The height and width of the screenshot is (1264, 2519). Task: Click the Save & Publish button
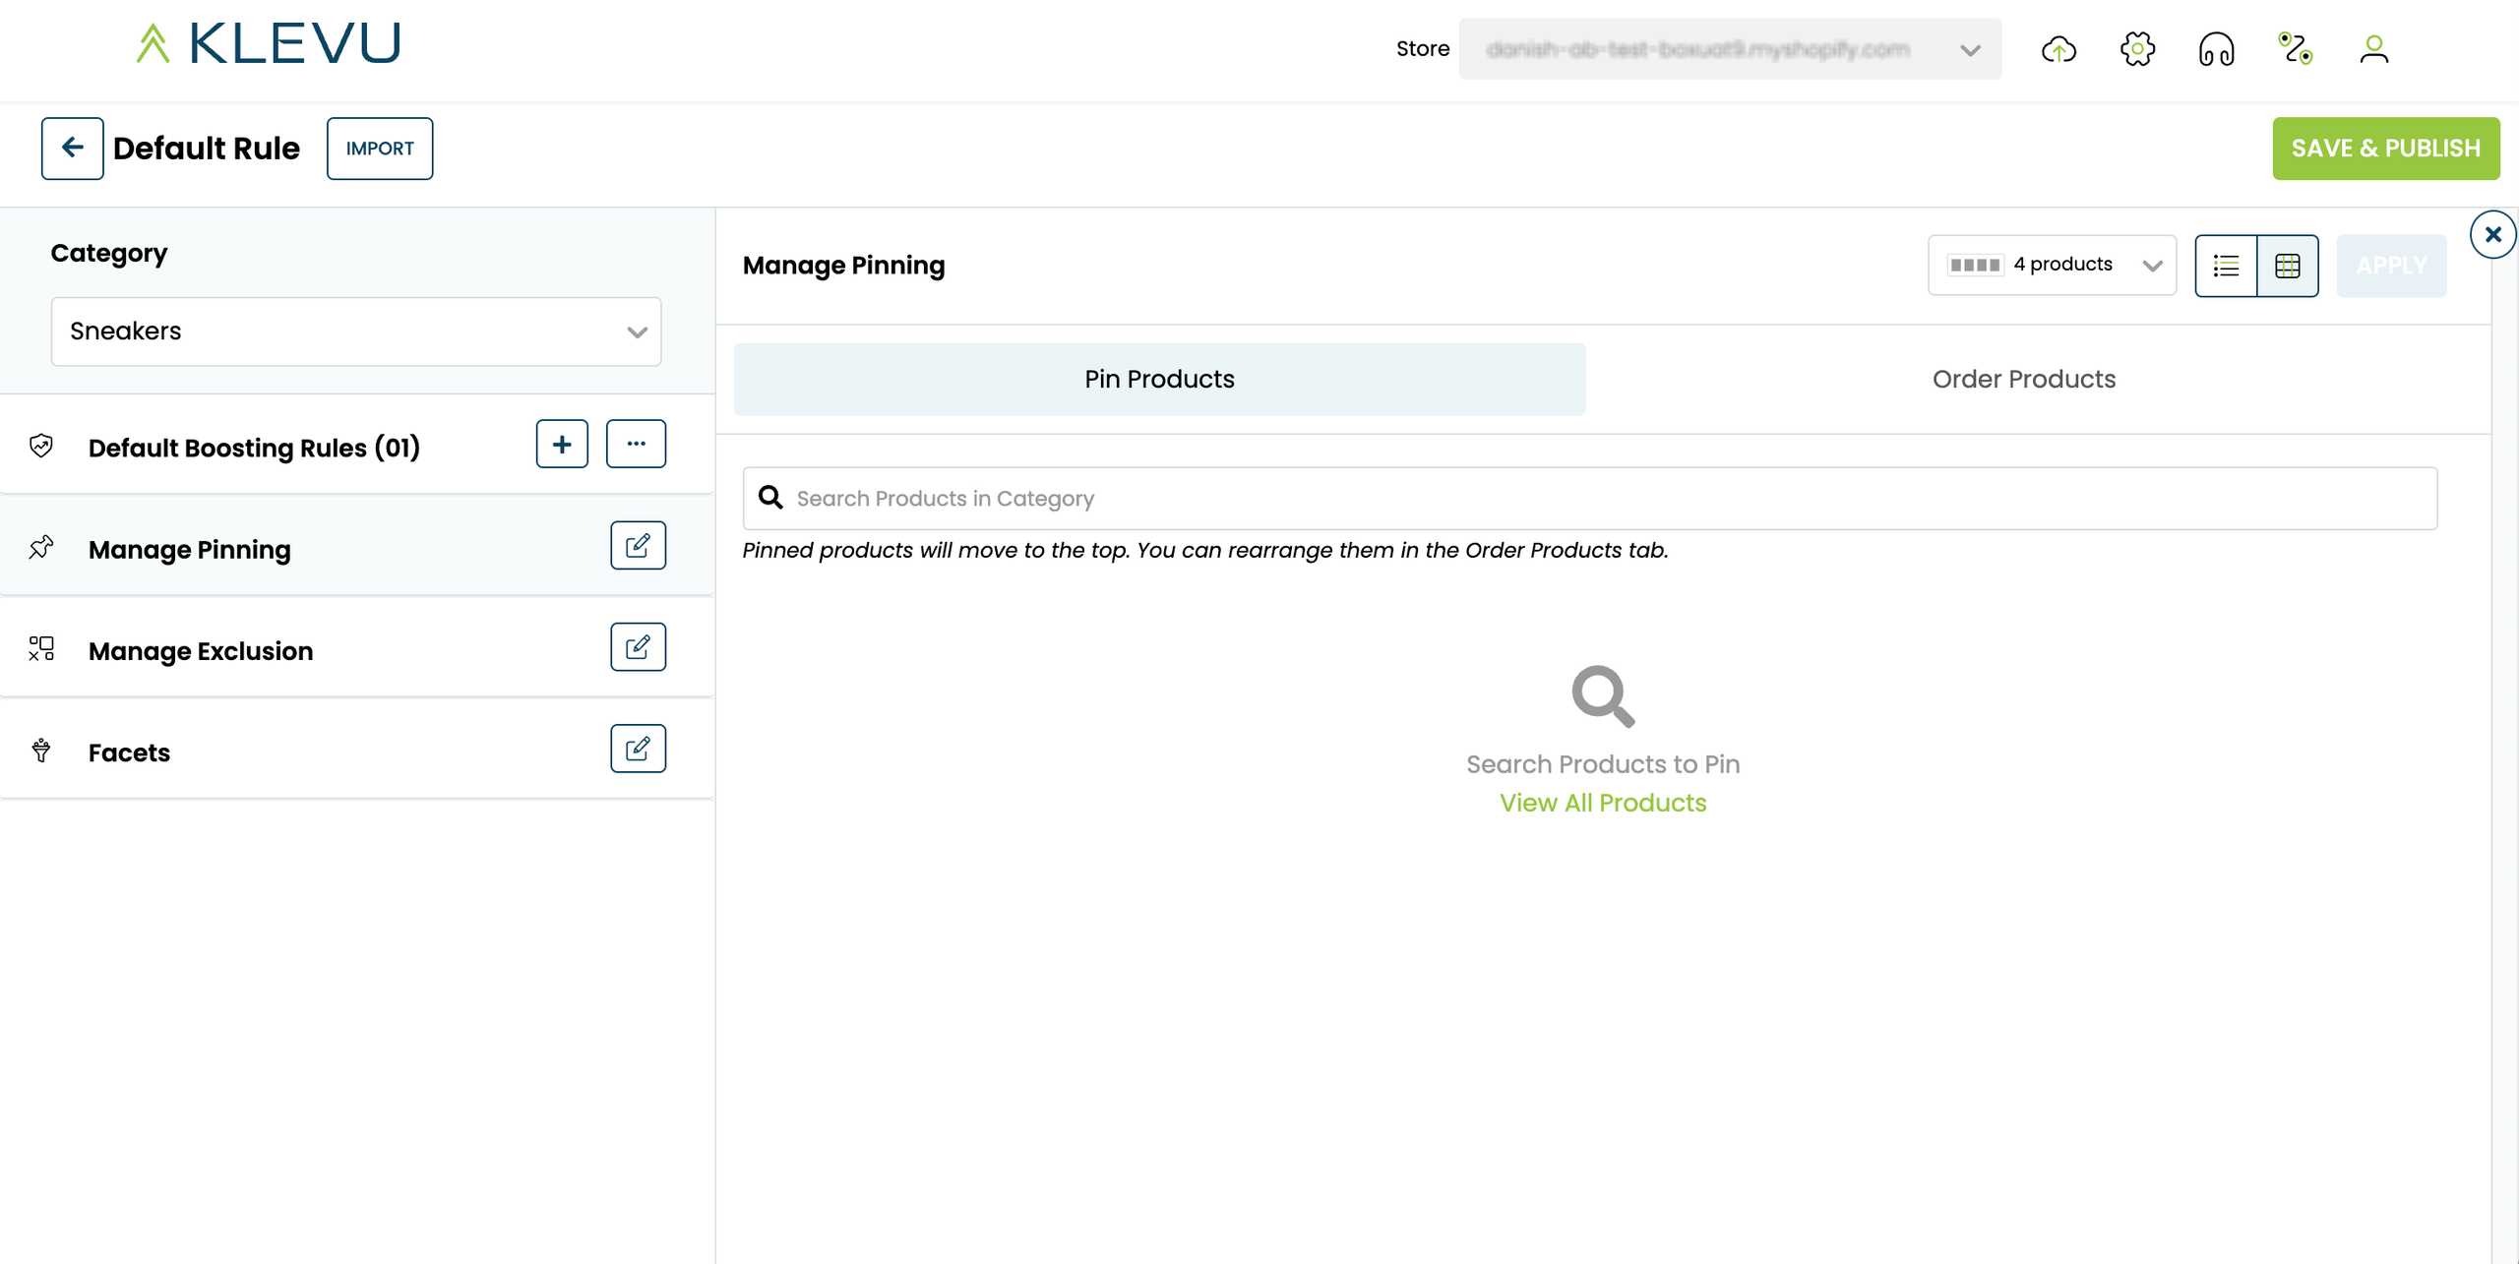[x=2385, y=149]
